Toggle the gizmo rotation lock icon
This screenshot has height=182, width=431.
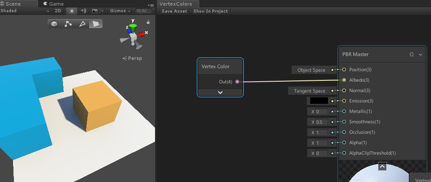pos(148,22)
